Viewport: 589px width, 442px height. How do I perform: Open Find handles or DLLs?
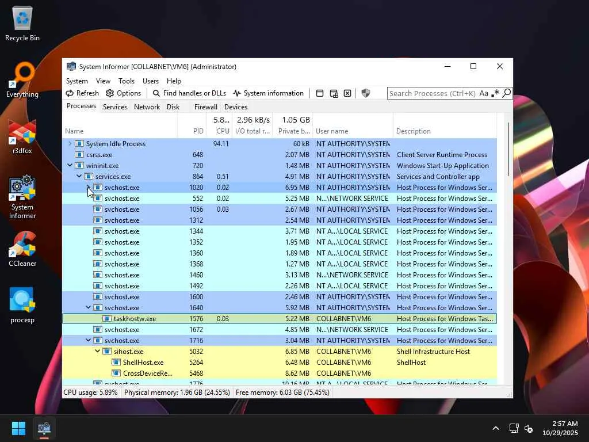coord(189,93)
